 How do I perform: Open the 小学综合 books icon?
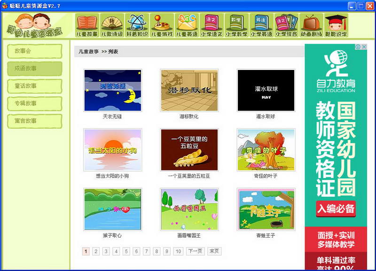coord(287,25)
